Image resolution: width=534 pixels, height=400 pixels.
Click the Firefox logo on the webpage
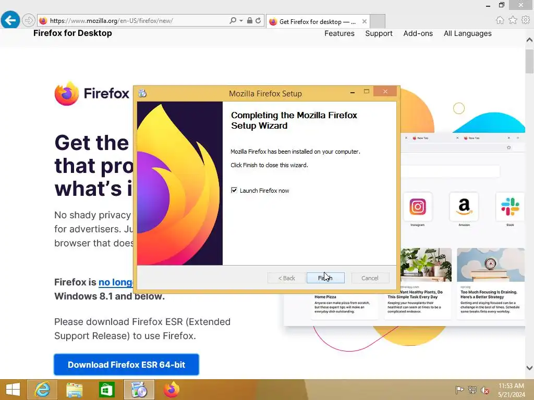[x=92, y=93]
